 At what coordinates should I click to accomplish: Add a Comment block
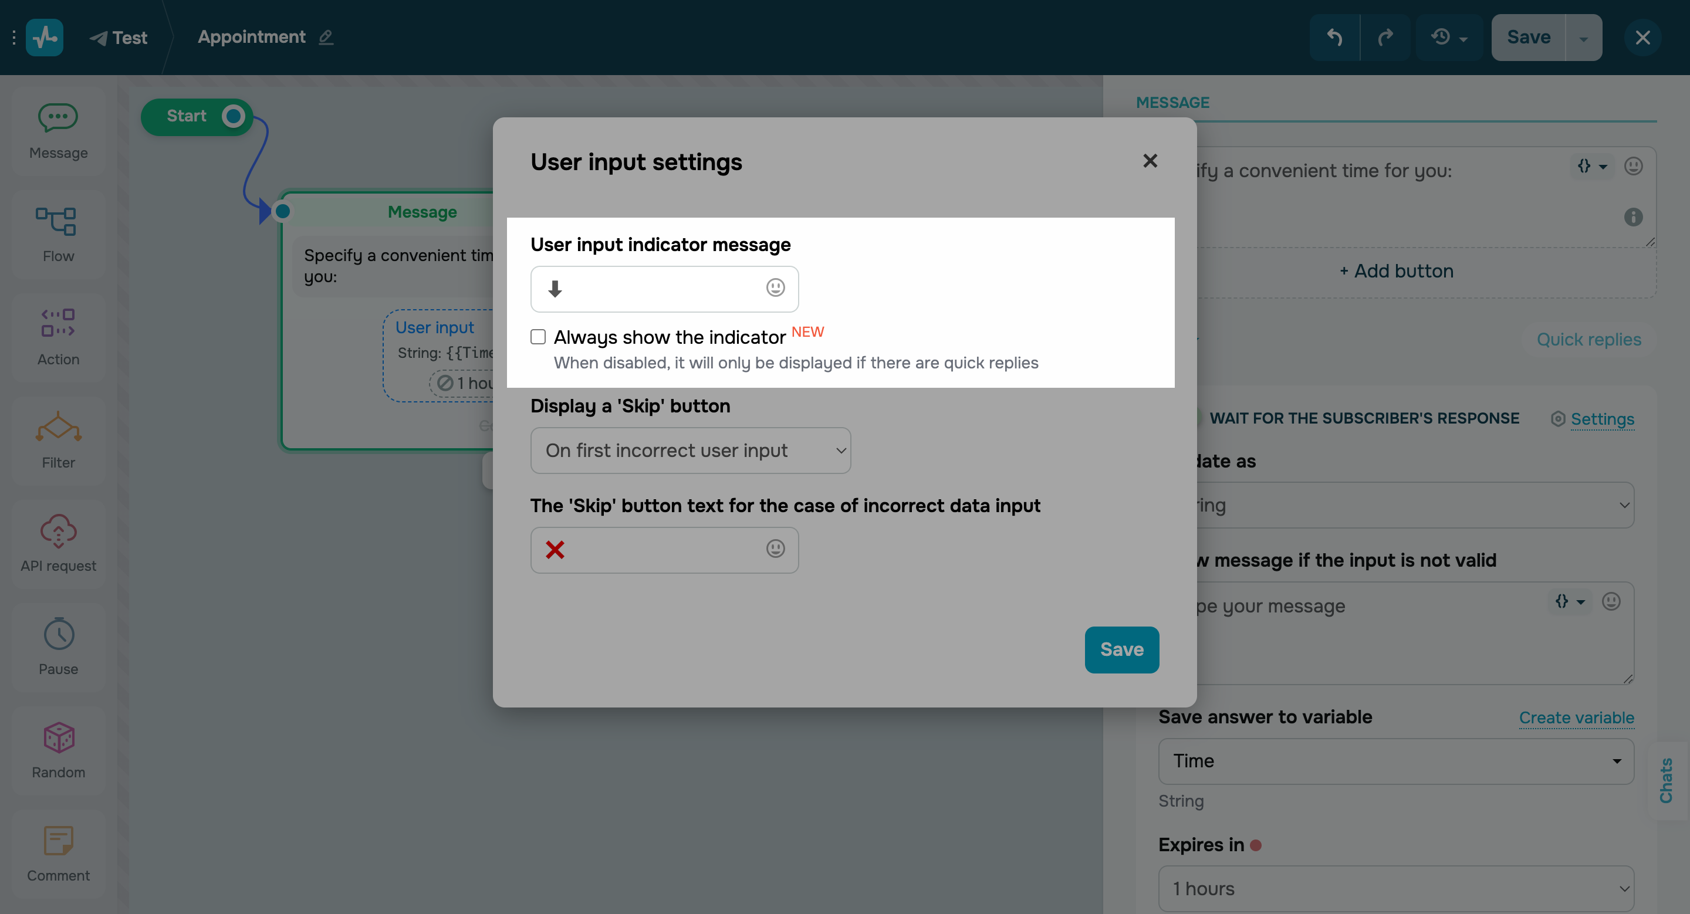pos(58,853)
